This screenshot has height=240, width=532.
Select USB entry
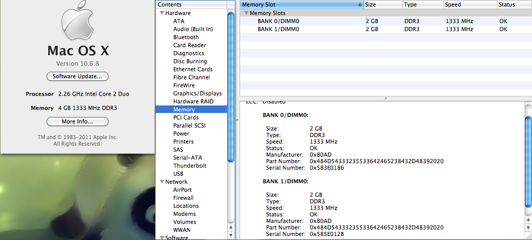tap(178, 174)
